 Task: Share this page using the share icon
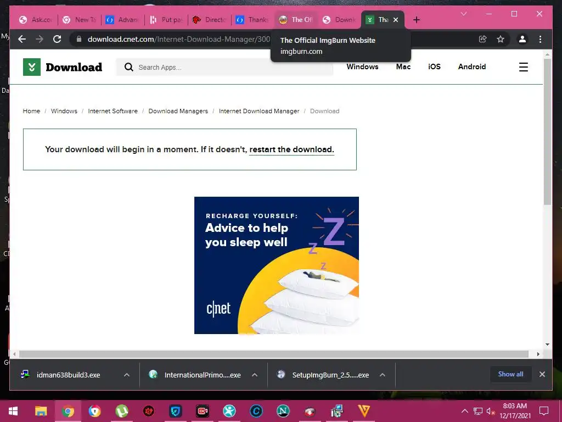click(x=483, y=39)
